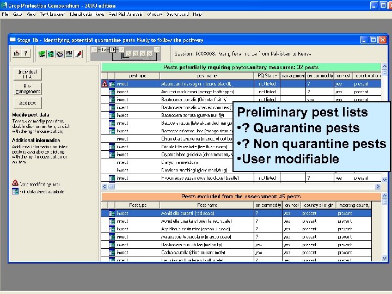The width and height of the screenshot is (392, 294).
Task: Select stage 2d box in the flow diagram
Action: (150, 54)
